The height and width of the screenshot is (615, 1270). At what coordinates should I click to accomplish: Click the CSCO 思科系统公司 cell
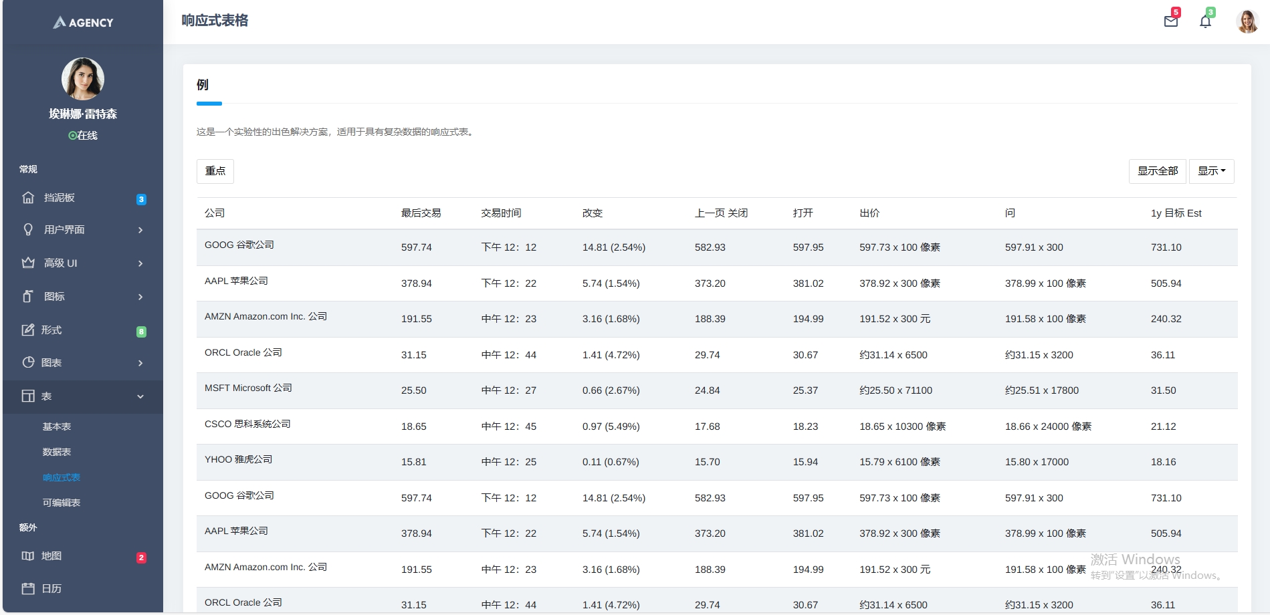click(x=247, y=424)
